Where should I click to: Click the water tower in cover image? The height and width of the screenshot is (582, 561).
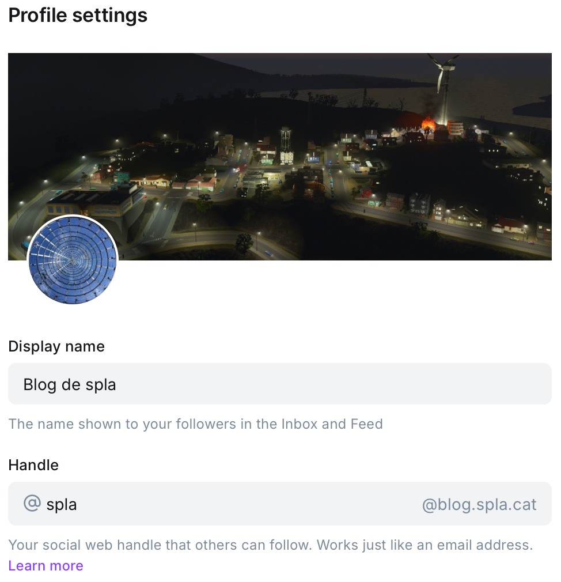pyautogui.click(x=286, y=144)
